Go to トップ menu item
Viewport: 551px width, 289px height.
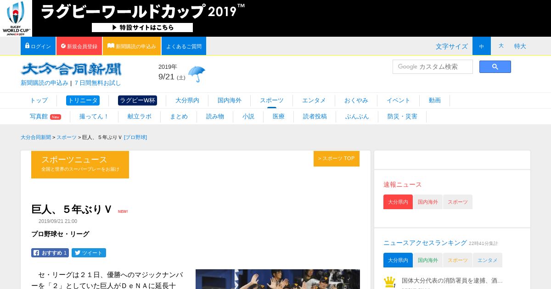pos(39,100)
